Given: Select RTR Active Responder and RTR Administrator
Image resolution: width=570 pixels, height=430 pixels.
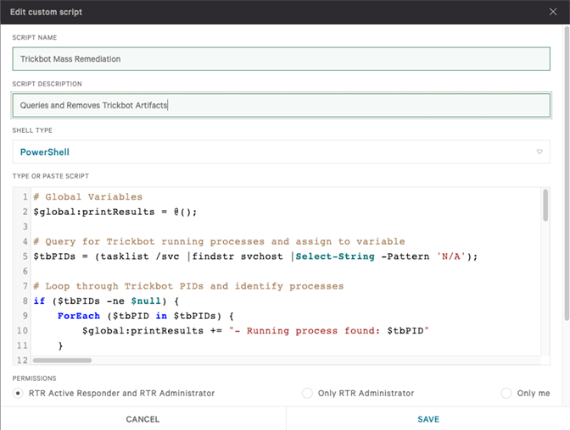Looking at the screenshot, I should pyautogui.click(x=18, y=393).
